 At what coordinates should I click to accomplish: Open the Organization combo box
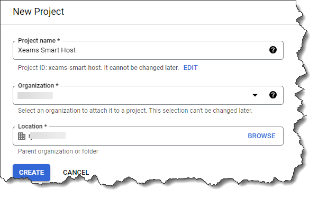pyautogui.click(x=148, y=95)
